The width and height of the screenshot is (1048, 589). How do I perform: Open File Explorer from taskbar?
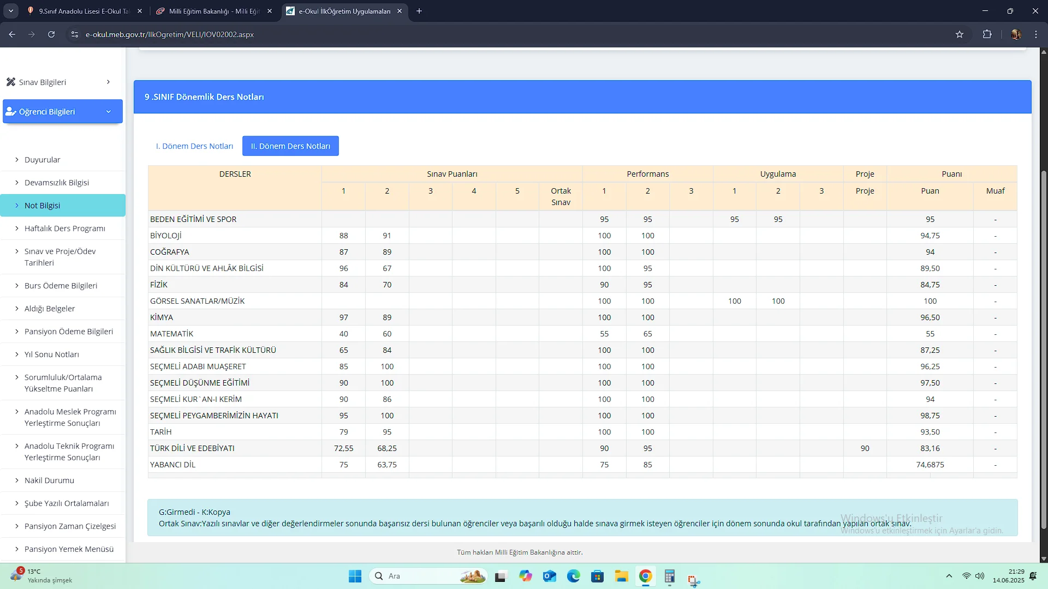[621, 576]
